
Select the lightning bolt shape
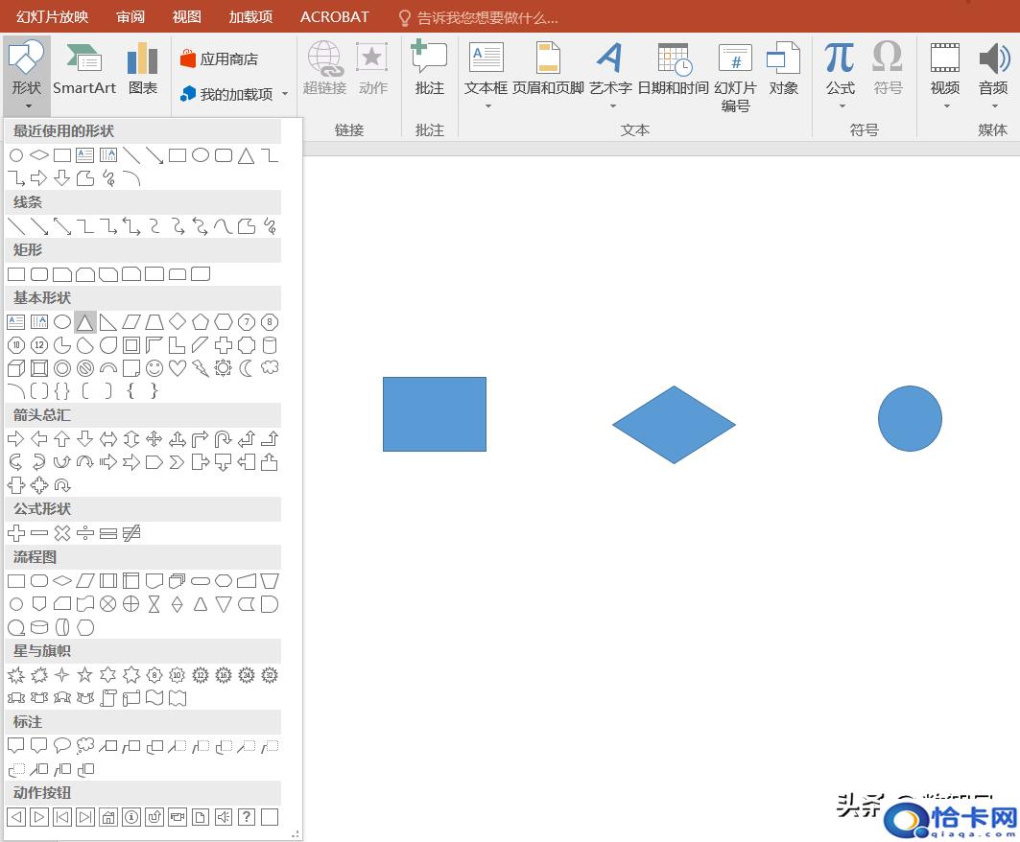pyautogui.click(x=201, y=368)
